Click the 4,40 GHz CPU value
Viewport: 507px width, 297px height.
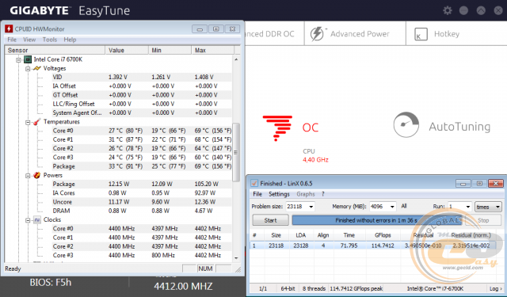(315, 160)
